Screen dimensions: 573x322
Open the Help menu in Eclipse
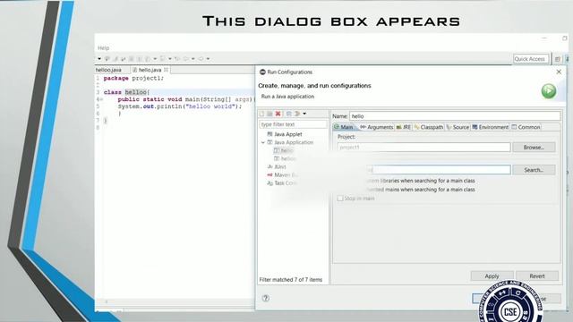point(104,47)
